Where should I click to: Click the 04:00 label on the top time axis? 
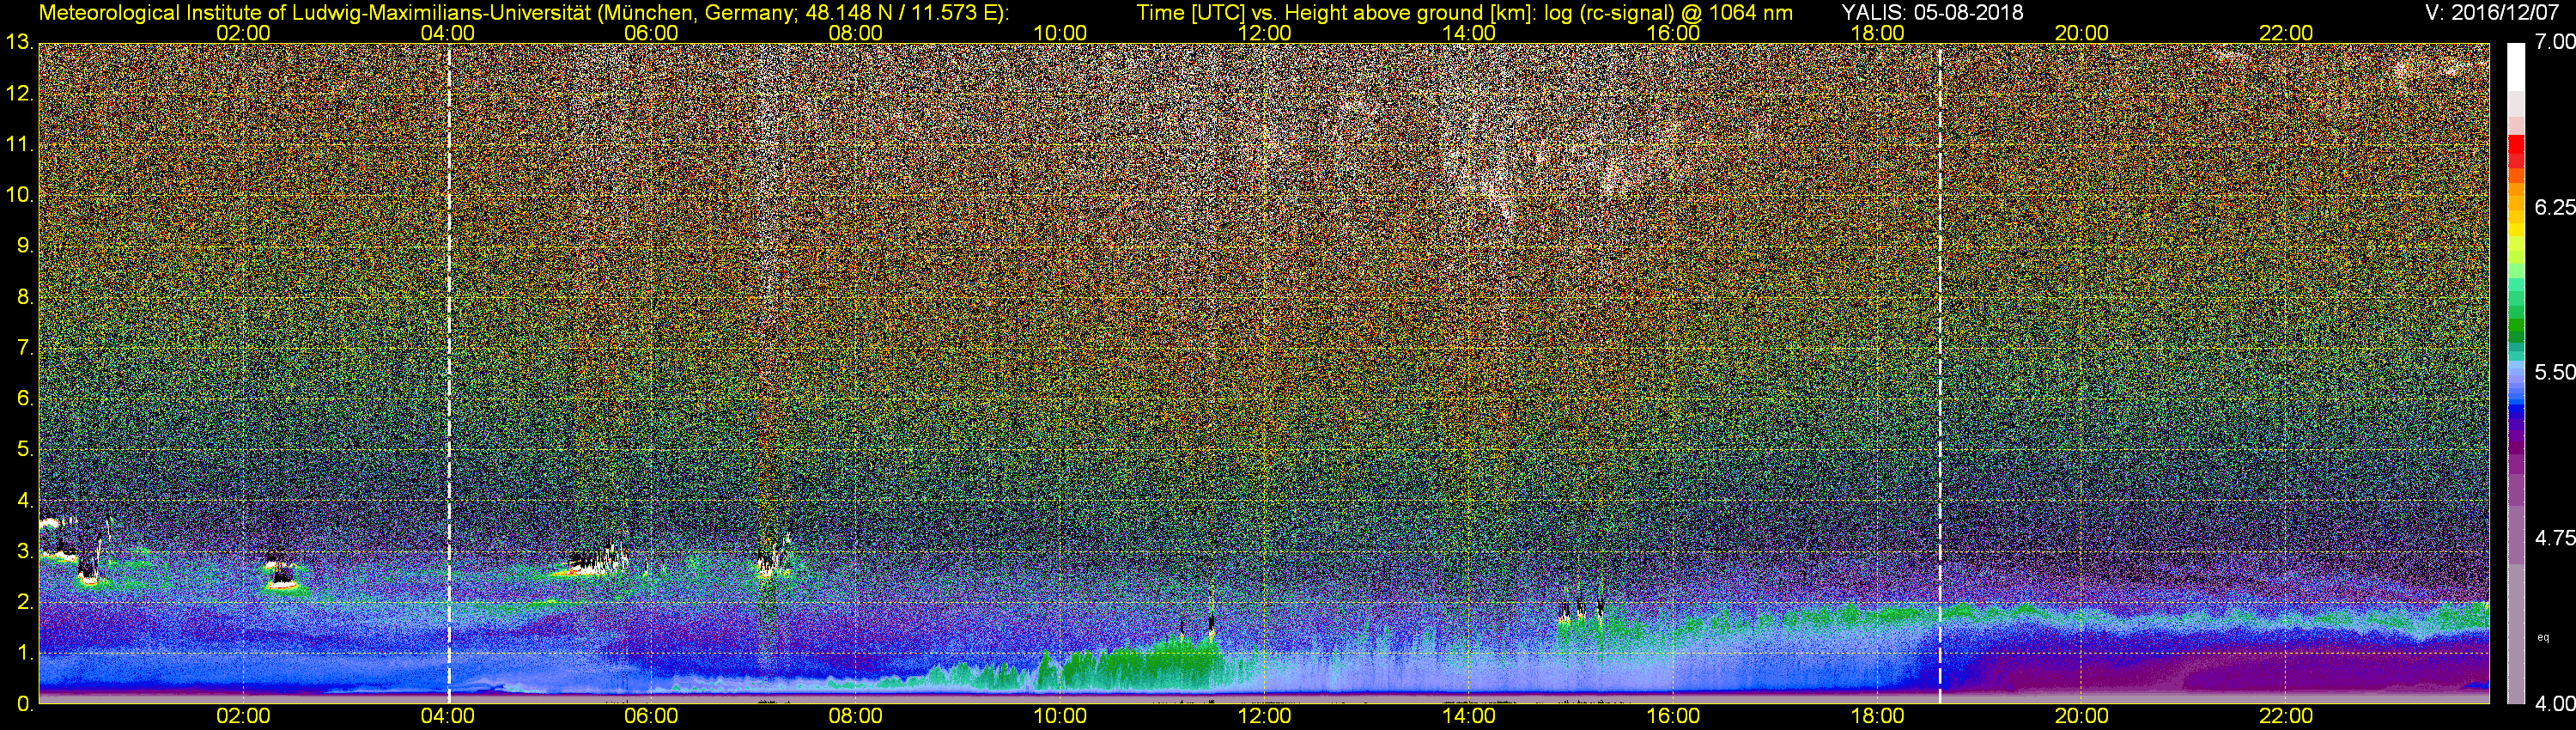point(447,33)
